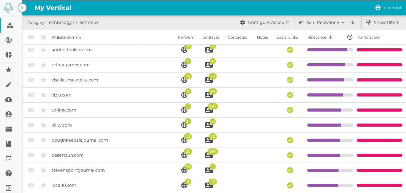Star tp-link.com as favorite
The width and height of the screenshot is (406, 193).
pyautogui.click(x=43, y=110)
